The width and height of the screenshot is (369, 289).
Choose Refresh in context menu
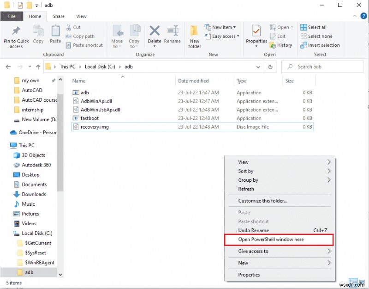[x=280, y=189]
